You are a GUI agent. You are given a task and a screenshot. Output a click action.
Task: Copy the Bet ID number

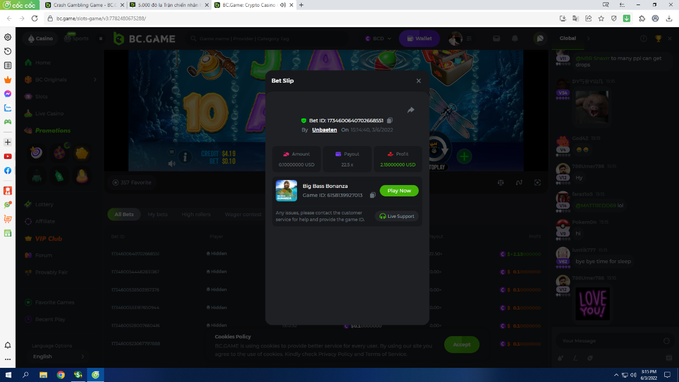pyautogui.click(x=390, y=121)
